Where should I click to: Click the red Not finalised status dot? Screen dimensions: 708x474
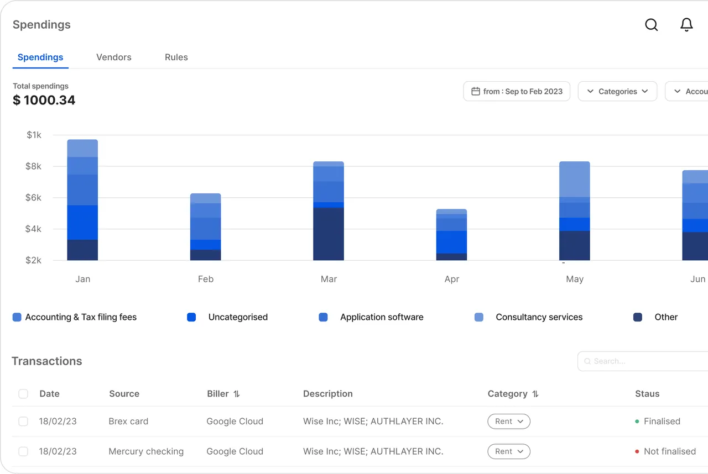point(637,451)
